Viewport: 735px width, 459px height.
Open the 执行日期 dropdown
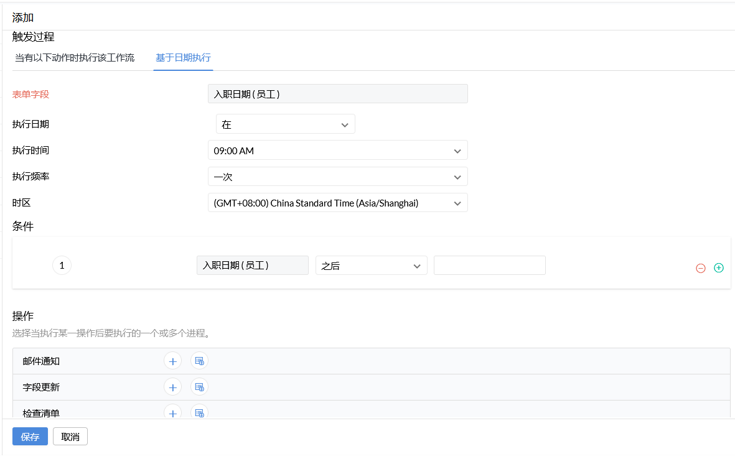point(285,124)
